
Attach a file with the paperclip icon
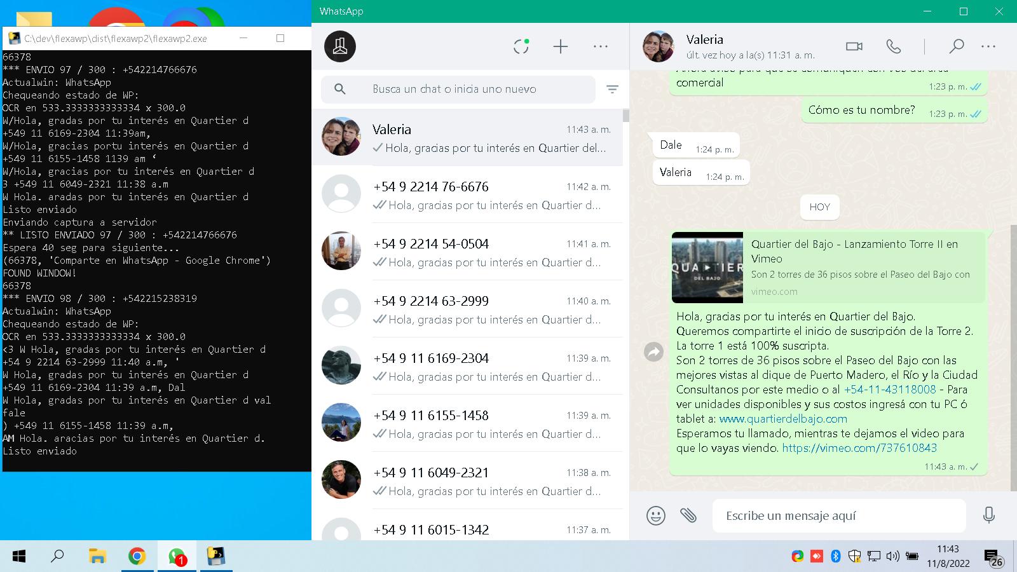(688, 515)
